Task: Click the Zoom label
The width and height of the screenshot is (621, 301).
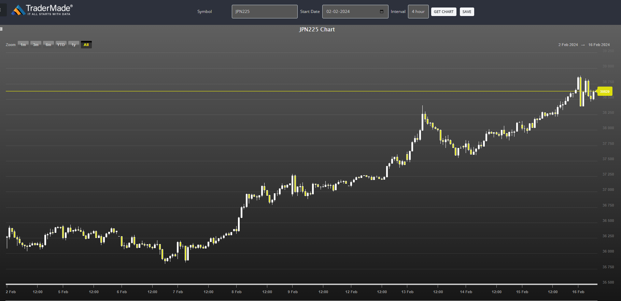Action: tap(11, 45)
